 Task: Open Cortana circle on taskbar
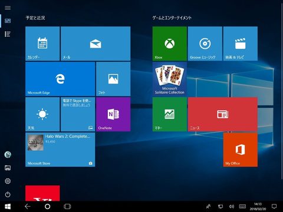pos(47,207)
